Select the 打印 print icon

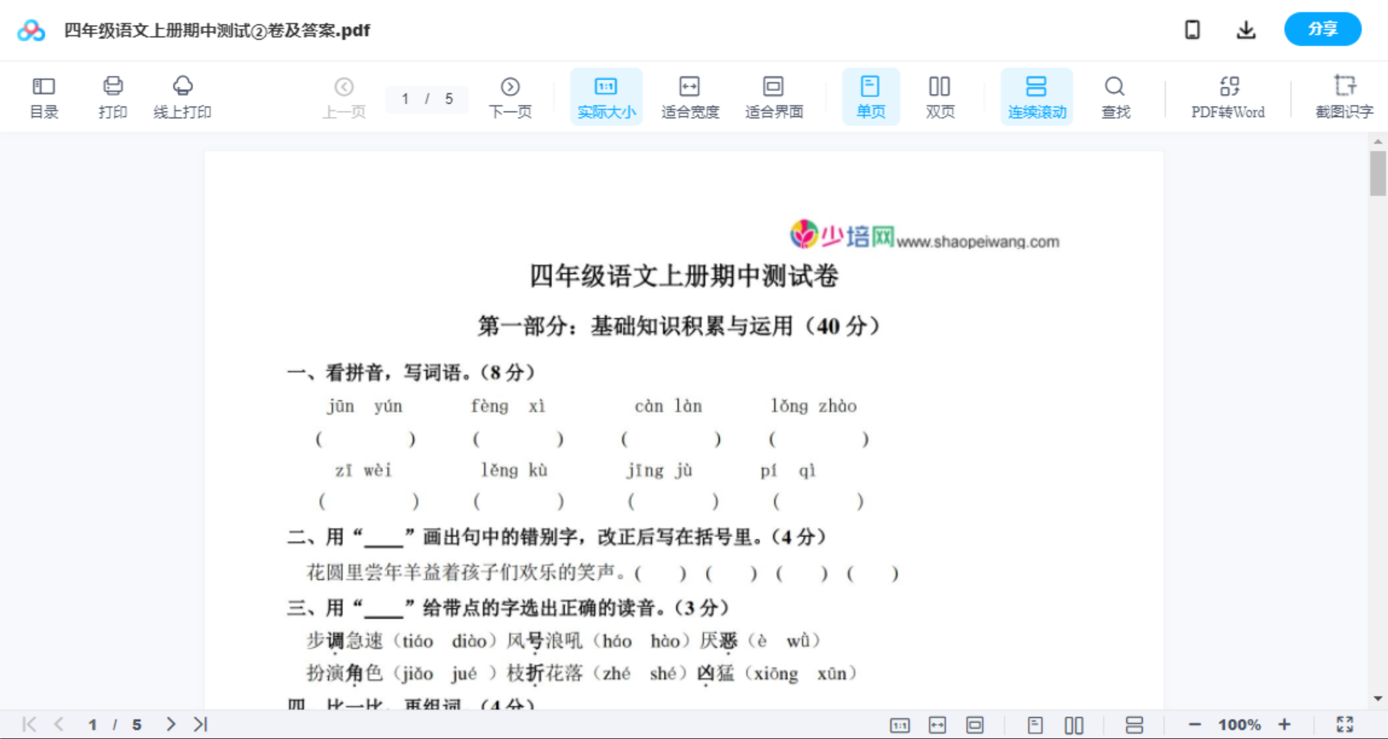tap(113, 96)
